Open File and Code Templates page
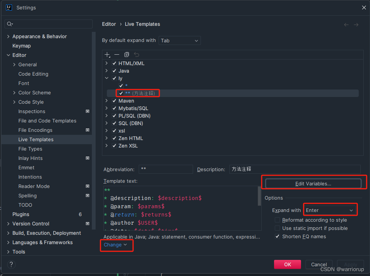 48,121
